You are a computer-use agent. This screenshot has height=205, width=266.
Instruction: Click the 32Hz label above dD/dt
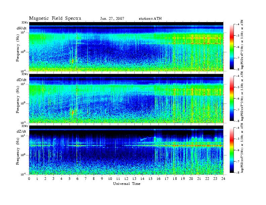click(25, 74)
